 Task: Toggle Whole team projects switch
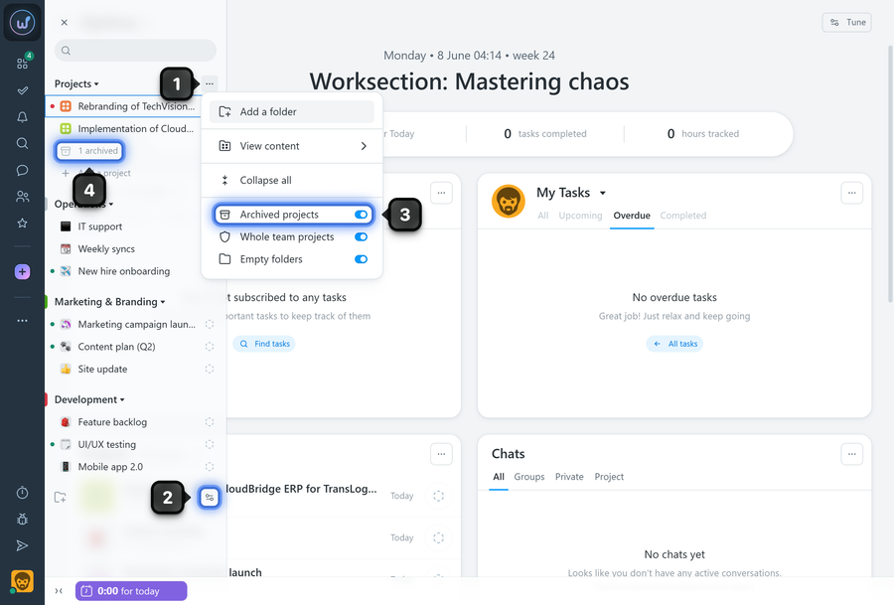[x=361, y=236]
